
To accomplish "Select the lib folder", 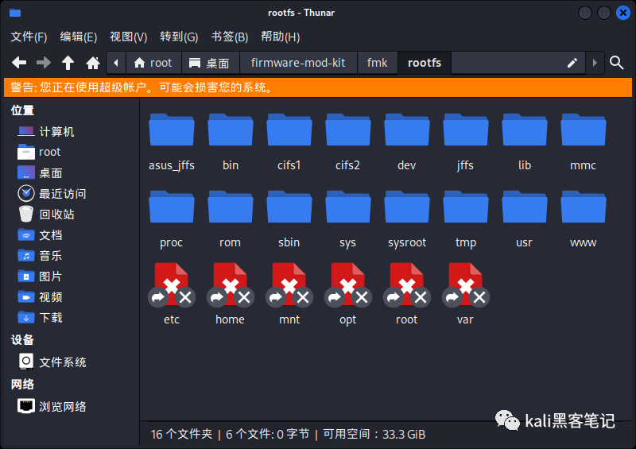I will click(x=525, y=142).
